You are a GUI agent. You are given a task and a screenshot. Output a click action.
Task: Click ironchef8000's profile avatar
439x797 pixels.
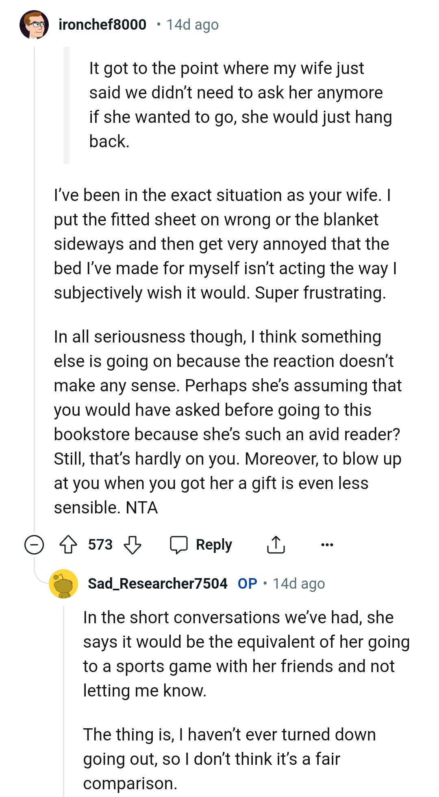click(33, 25)
